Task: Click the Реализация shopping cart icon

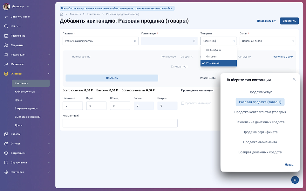Action: (6, 55)
